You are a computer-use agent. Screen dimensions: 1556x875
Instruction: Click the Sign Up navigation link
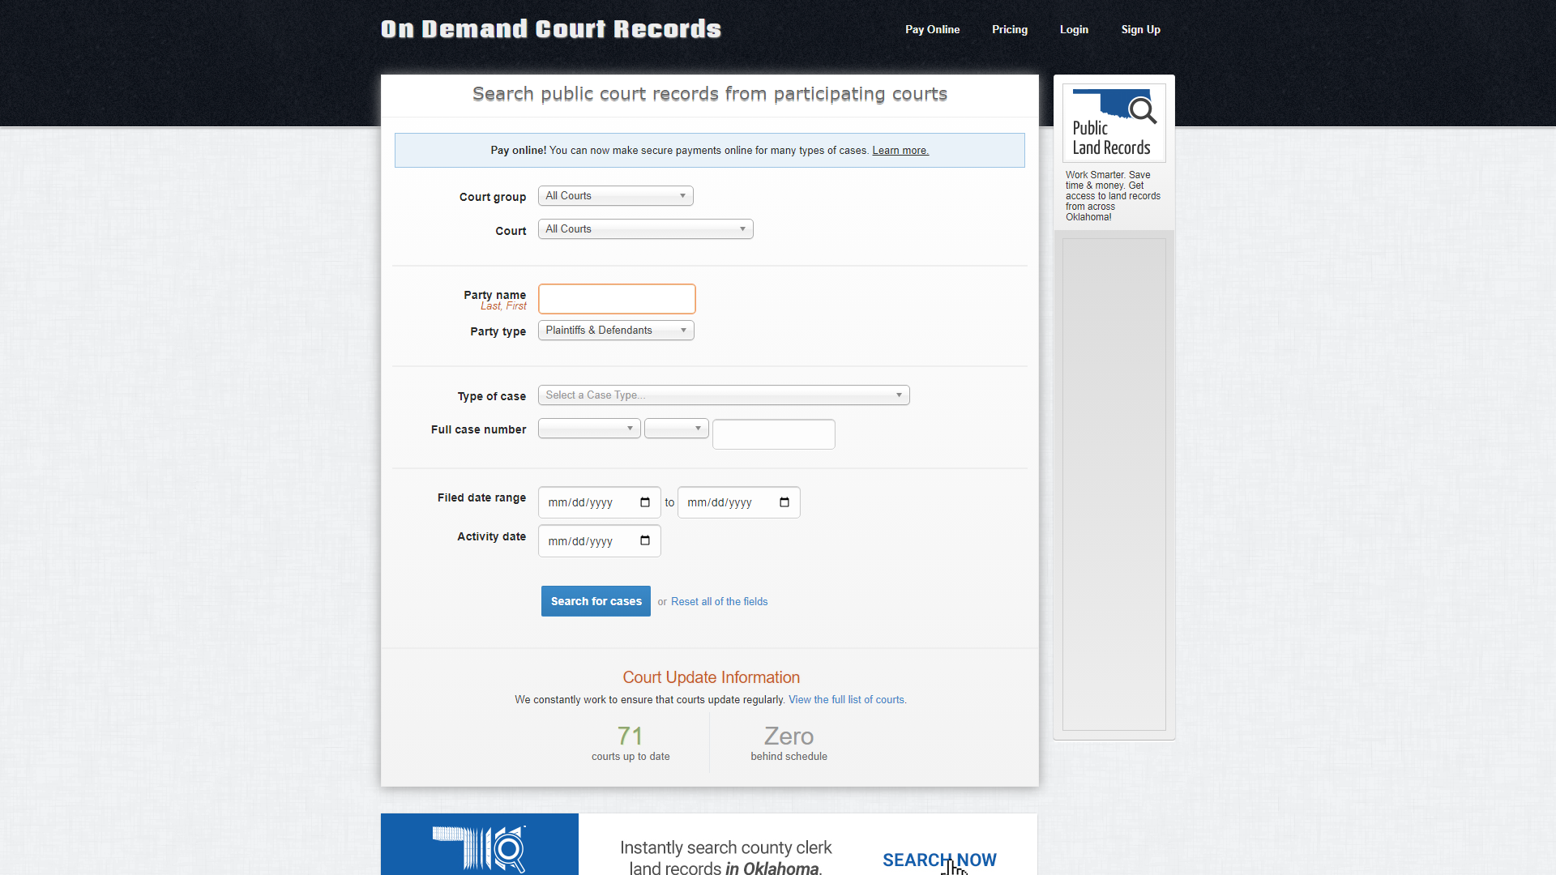tap(1140, 29)
